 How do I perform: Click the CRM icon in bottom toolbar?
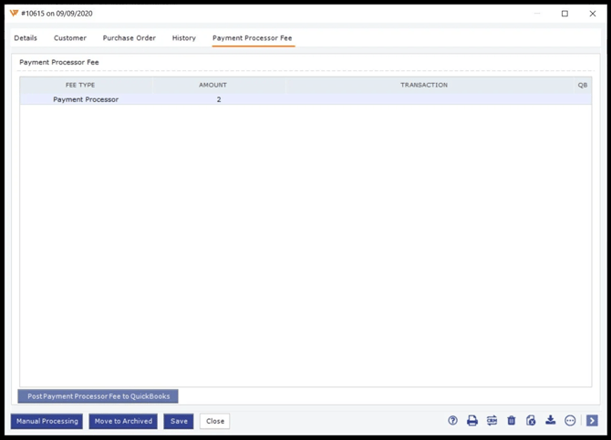[x=492, y=421]
